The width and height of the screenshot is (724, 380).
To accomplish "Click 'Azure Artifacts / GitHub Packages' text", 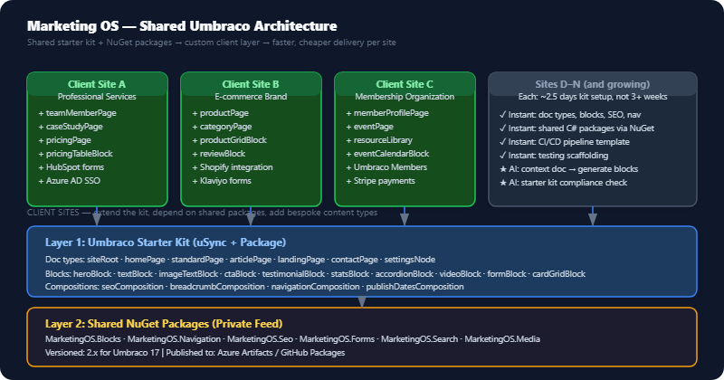I will 281,353.
